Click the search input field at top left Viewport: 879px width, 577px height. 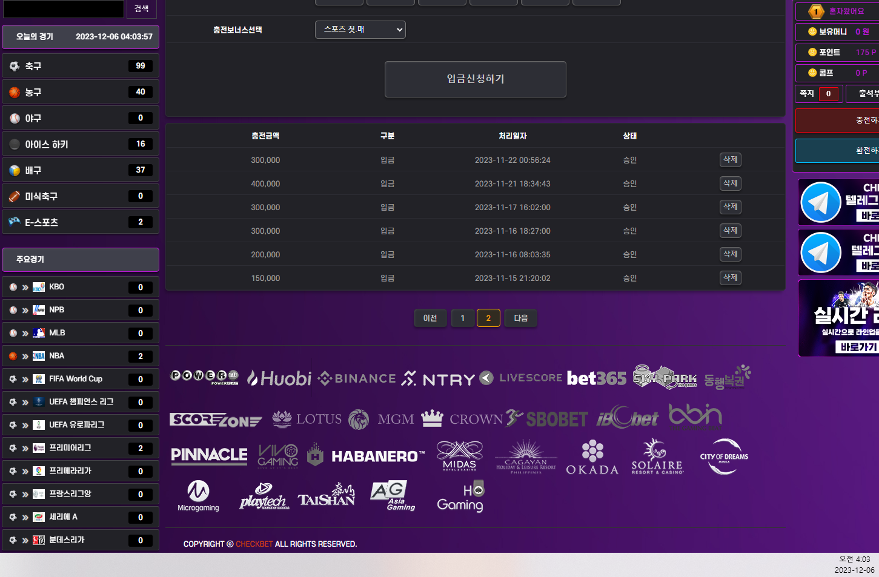point(63,8)
